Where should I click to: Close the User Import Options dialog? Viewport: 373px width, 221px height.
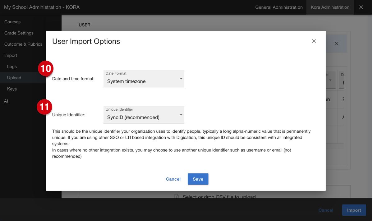tap(314, 41)
